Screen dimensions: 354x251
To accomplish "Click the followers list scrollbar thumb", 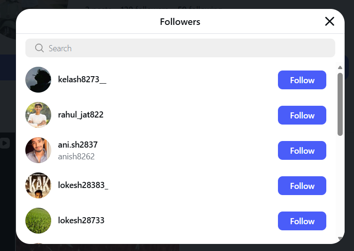I will tap(340, 103).
